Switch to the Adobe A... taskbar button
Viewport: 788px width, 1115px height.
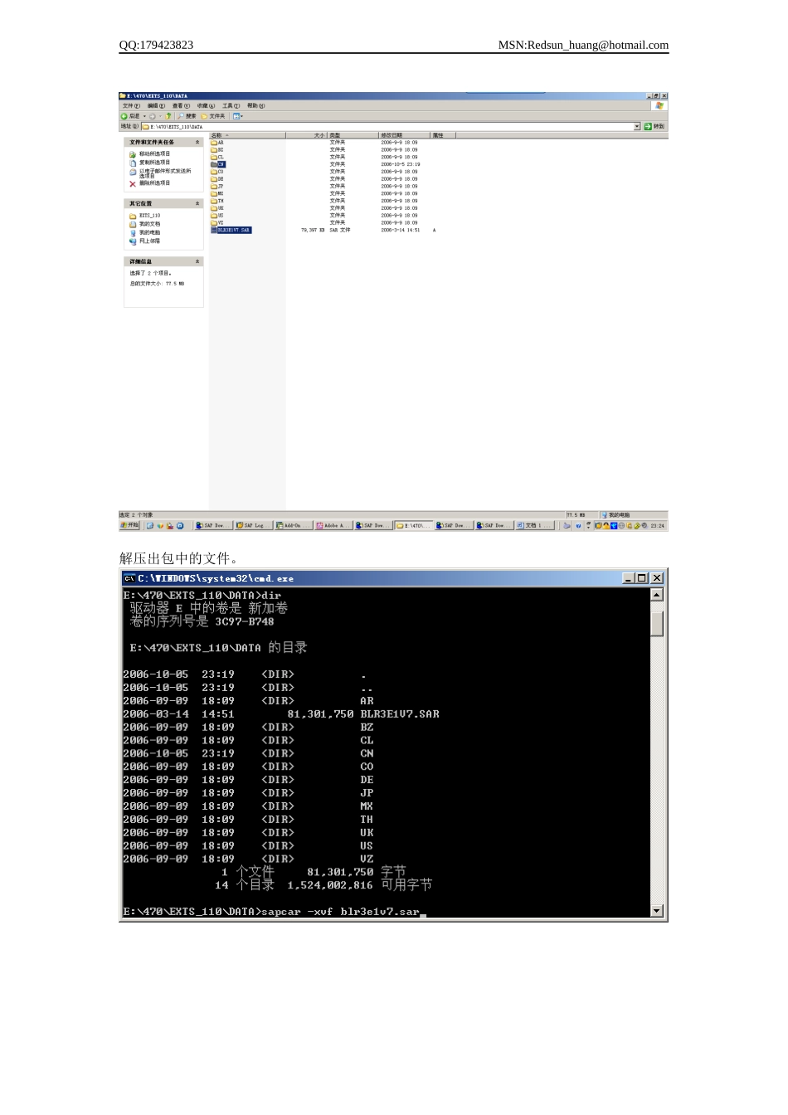(x=333, y=525)
